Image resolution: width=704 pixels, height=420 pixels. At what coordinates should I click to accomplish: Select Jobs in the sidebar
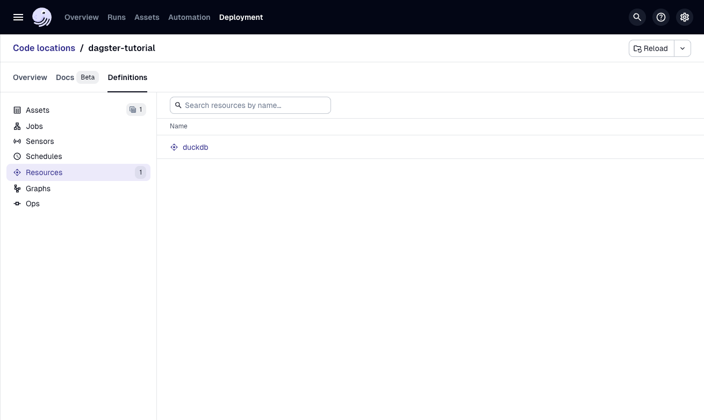(34, 126)
